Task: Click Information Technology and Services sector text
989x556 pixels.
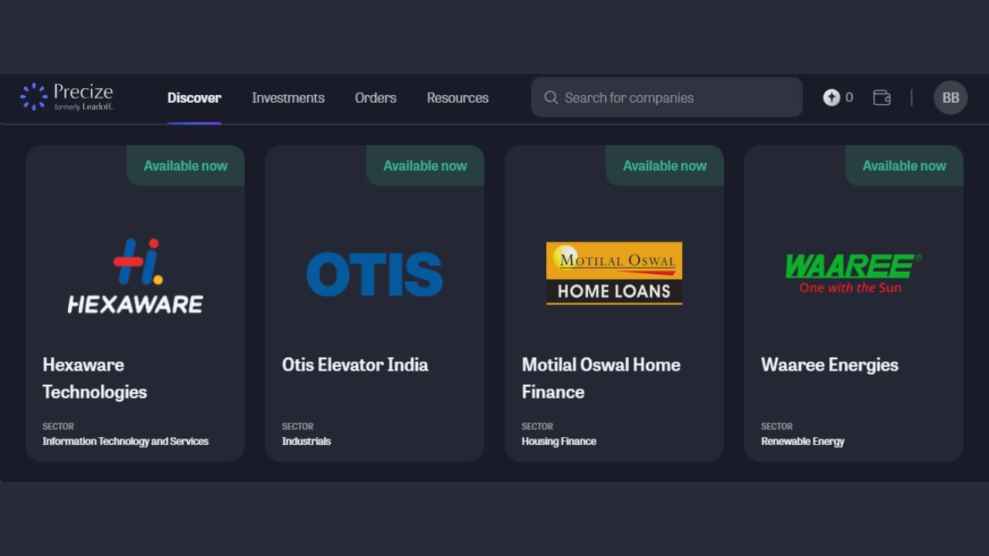Action: click(125, 442)
